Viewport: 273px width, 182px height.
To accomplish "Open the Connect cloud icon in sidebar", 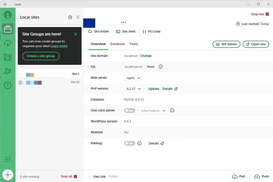I will pyautogui.click(x=8, y=43).
